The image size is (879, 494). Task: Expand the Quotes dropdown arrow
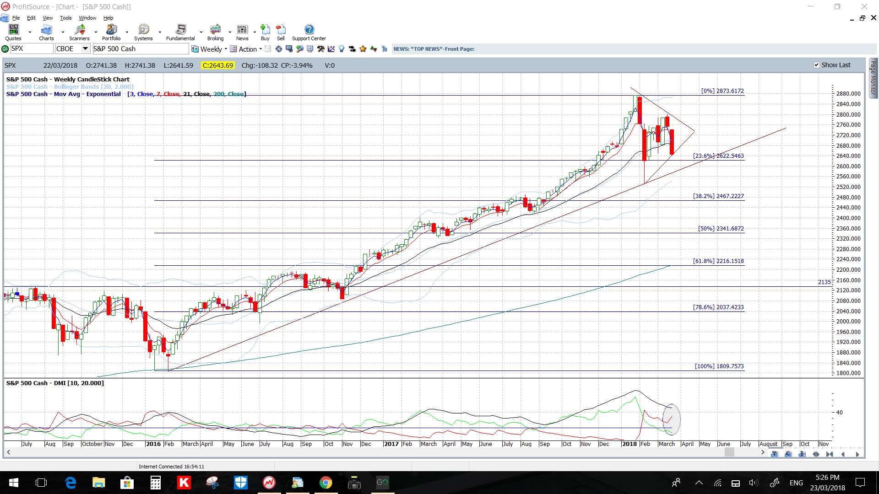point(30,32)
